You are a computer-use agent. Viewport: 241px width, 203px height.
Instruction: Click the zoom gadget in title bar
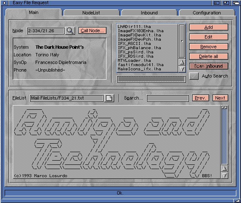point(226,3)
